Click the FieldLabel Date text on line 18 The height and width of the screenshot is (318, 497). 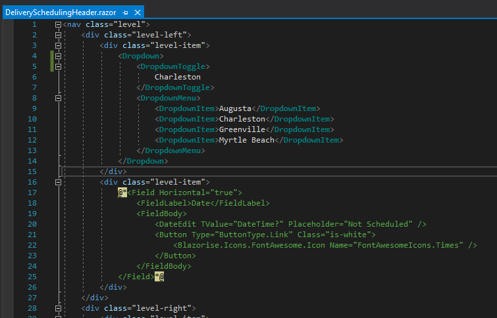click(x=201, y=203)
